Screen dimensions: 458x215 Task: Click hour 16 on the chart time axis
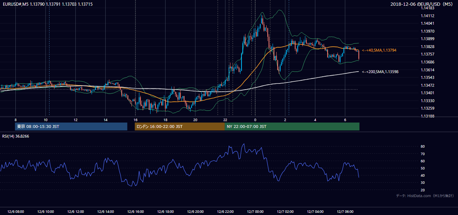pyautogui.click(x=135, y=120)
